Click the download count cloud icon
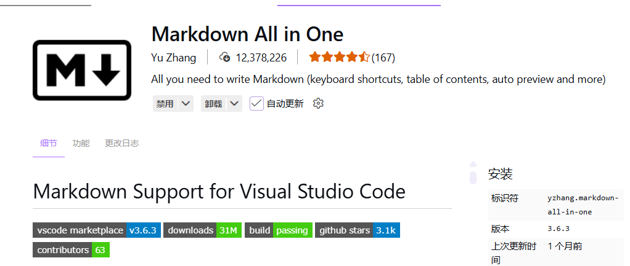 tap(225, 58)
